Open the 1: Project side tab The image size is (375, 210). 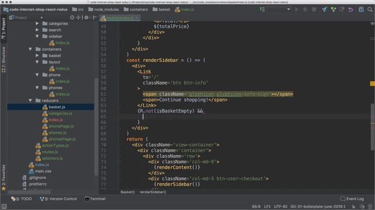[x=4, y=28]
